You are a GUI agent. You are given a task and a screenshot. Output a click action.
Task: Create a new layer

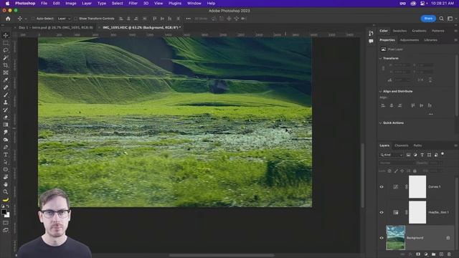[441, 254]
